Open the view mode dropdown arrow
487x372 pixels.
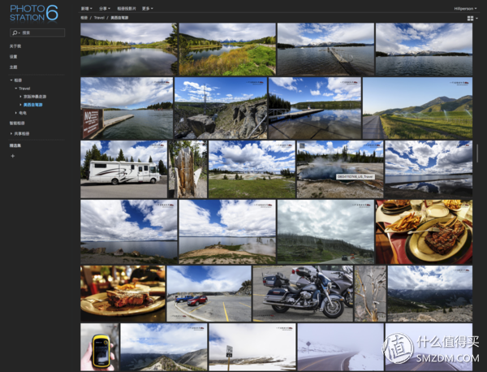point(476,19)
